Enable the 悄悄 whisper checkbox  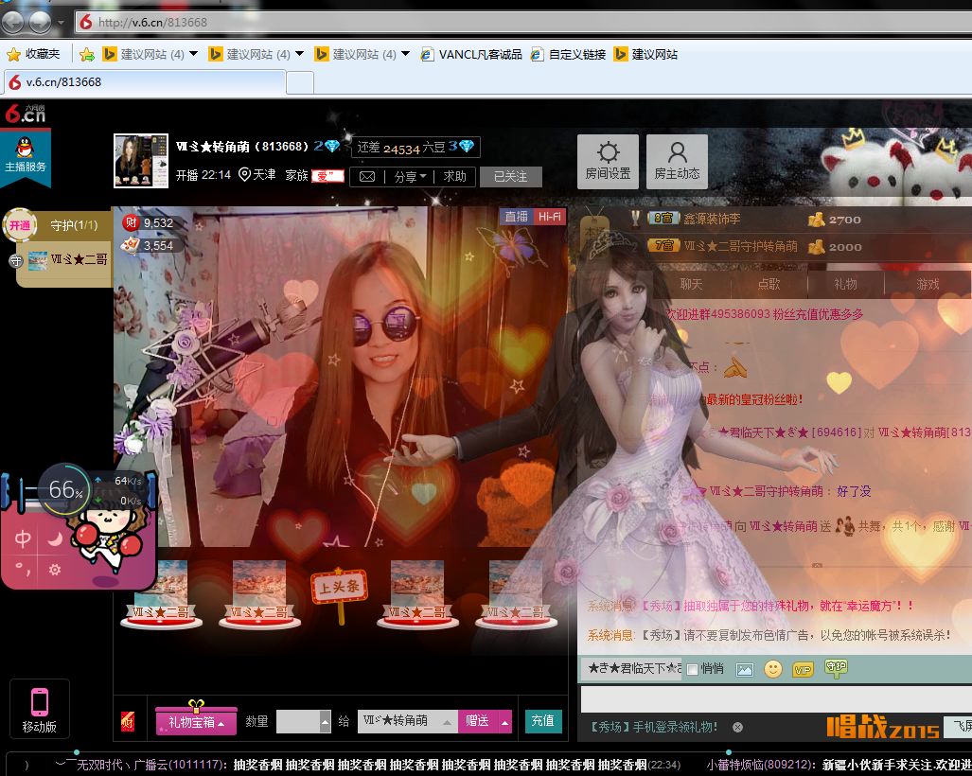tap(693, 669)
